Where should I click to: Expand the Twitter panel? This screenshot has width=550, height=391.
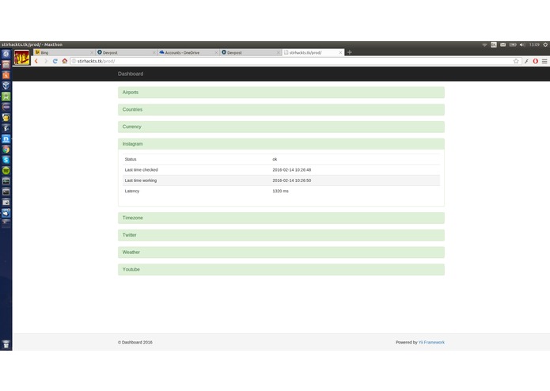(281, 235)
